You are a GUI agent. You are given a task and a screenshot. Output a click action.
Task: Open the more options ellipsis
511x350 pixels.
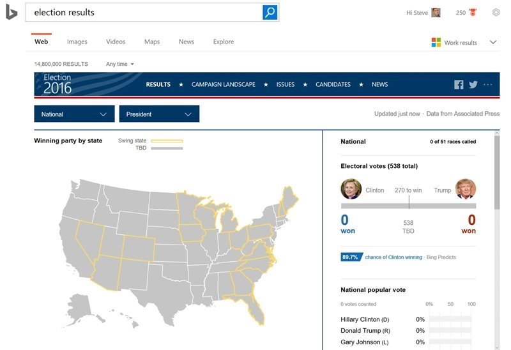point(488,84)
